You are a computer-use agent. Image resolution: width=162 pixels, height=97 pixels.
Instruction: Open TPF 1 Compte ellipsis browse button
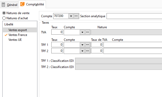(87, 45)
